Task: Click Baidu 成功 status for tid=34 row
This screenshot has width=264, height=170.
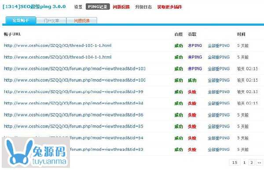Action: pyautogui.click(x=179, y=138)
